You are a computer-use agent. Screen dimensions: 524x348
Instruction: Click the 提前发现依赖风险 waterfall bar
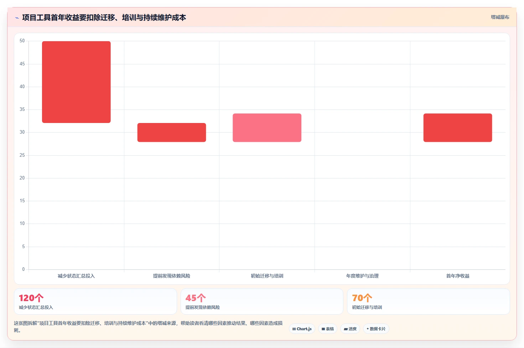click(172, 133)
